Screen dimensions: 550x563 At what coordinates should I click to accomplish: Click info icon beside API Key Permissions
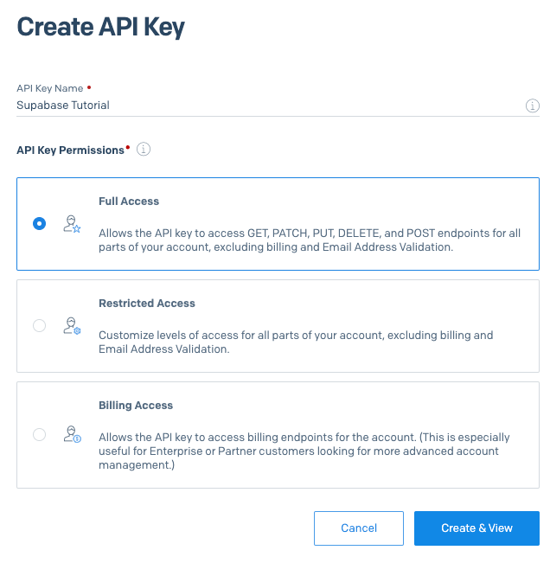pos(144,150)
